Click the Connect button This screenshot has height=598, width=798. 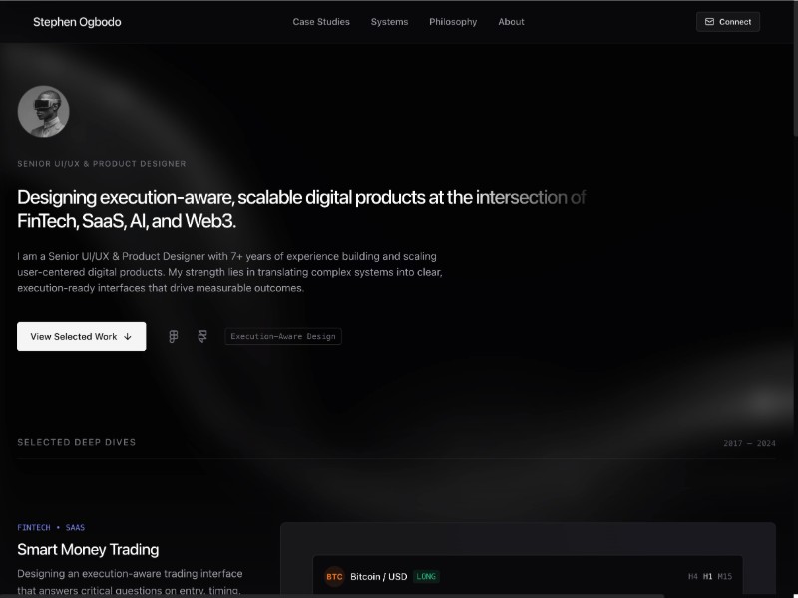tap(727, 21)
